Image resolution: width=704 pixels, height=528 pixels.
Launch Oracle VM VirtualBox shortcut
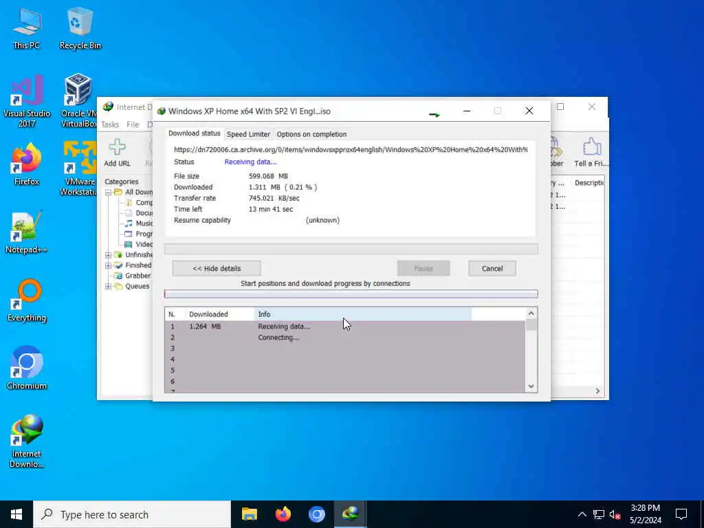pos(78,100)
